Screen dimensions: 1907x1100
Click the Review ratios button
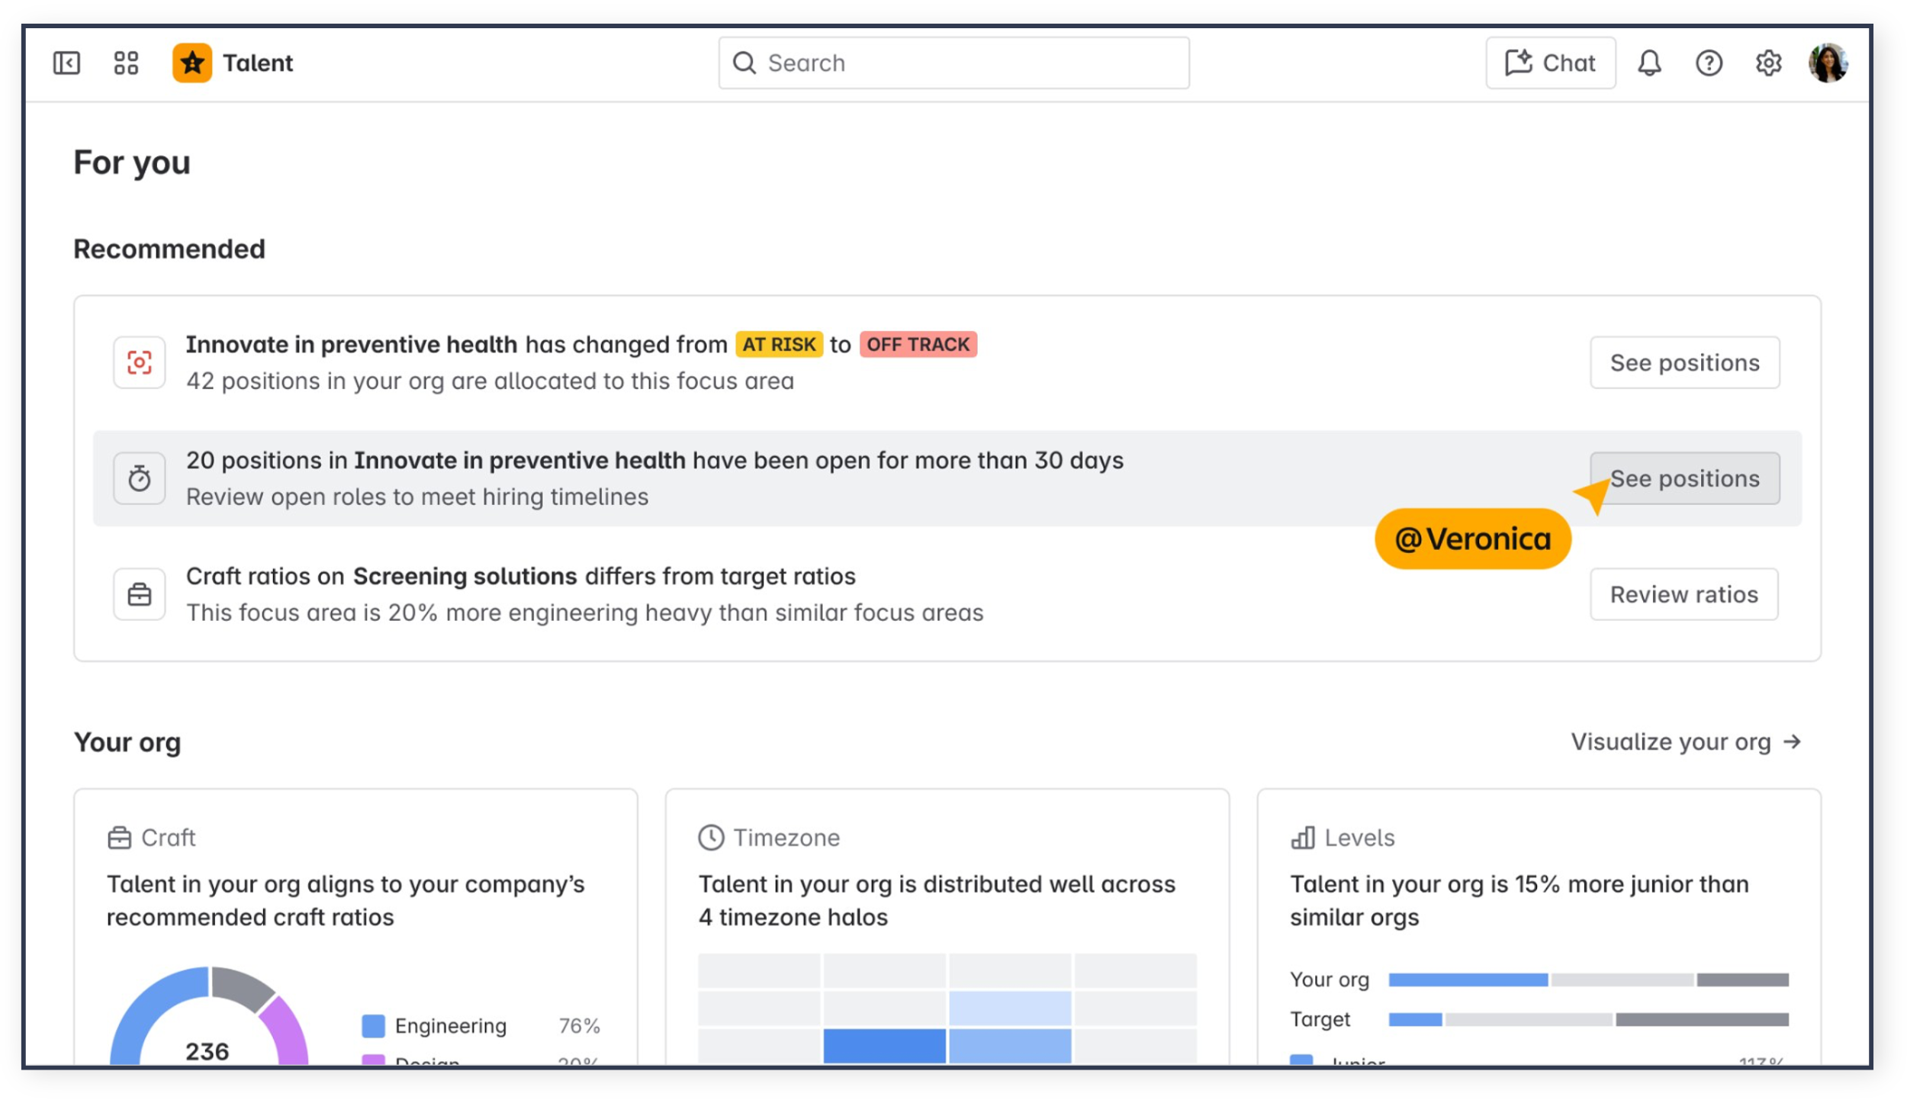click(1683, 594)
